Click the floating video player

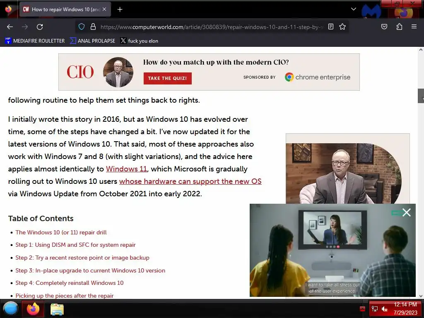pyautogui.click(x=332, y=250)
